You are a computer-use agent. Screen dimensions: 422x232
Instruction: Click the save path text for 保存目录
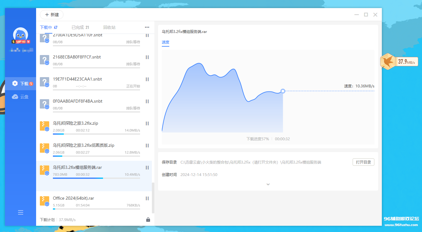pos(251,162)
